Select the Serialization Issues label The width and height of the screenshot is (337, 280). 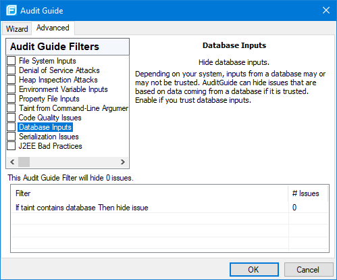(x=49, y=137)
